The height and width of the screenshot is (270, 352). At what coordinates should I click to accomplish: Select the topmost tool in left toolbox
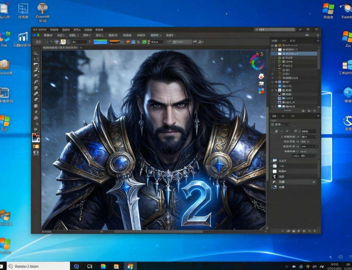point(36,53)
